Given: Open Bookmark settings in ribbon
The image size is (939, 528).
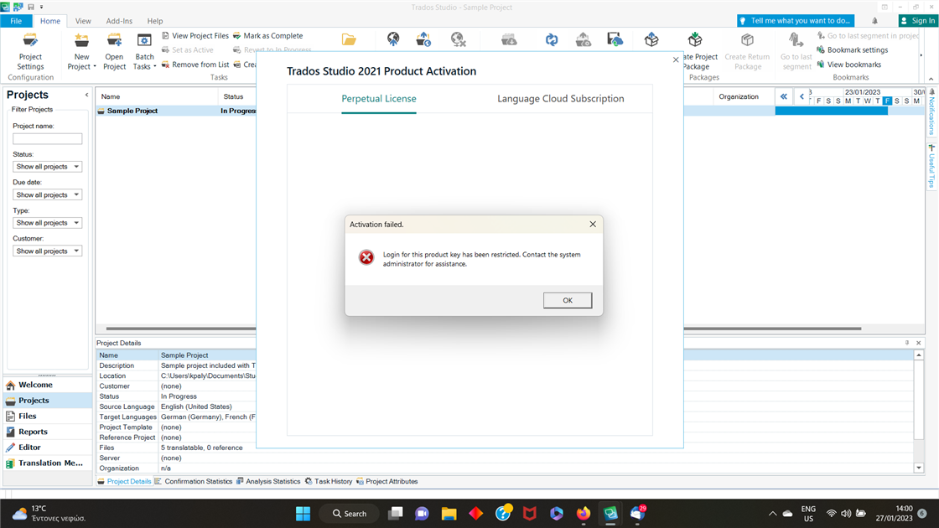Looking at the screenshot, I should [852, 50].
